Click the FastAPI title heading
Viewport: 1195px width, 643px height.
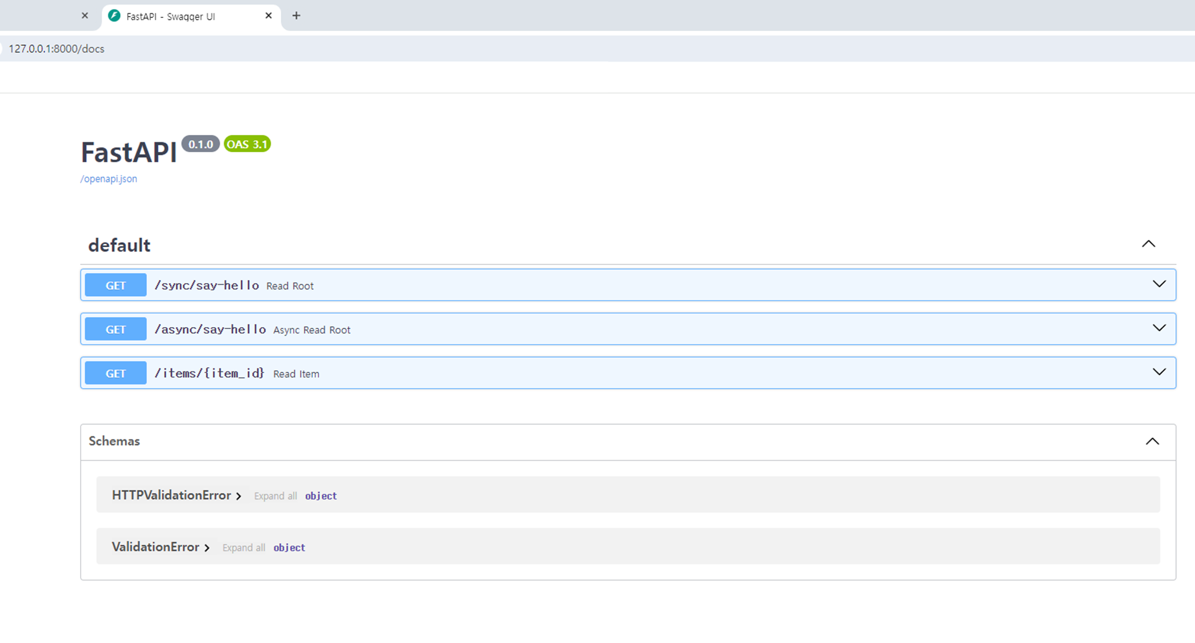[129, 152]
